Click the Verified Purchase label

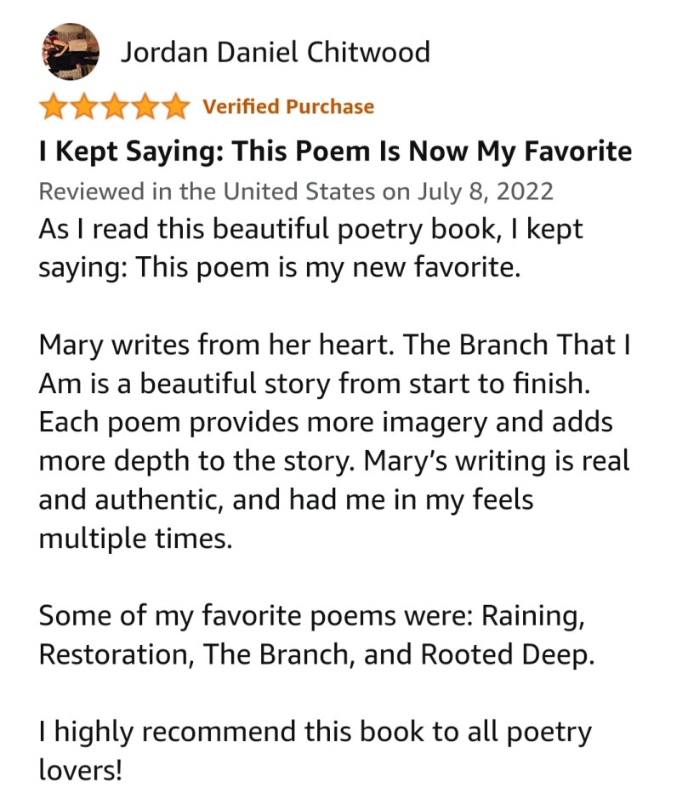(288, 107)
